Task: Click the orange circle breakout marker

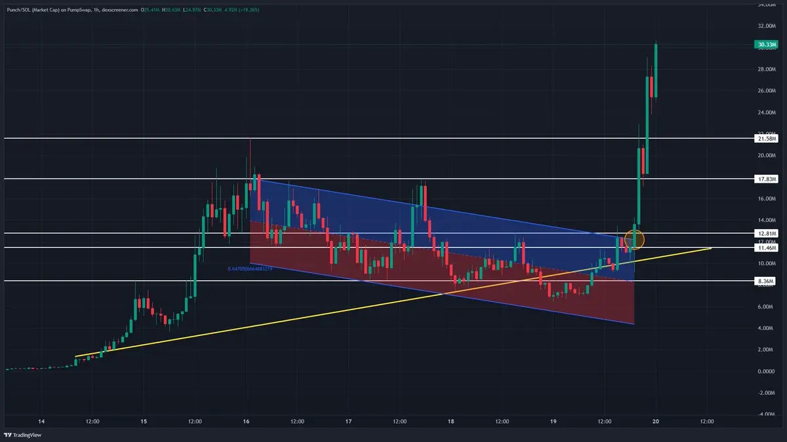Action: click(x=636, y=240)
